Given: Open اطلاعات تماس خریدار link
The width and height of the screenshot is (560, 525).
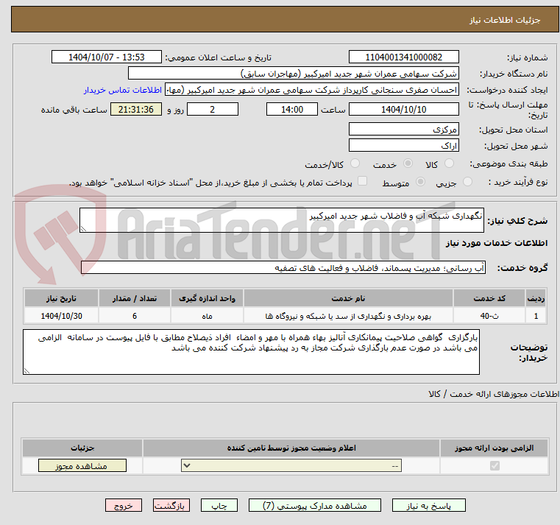Looking at the screenshot, I should coord(123,90).
